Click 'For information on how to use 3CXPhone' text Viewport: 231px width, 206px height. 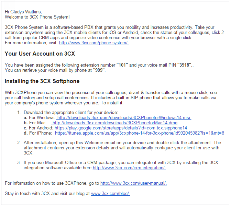[x=46, y=183]
